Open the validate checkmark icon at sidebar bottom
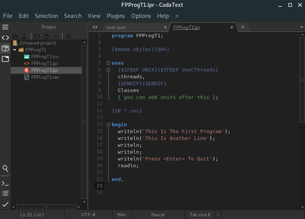The width and height of the screenshot is (305, 219). pos(5,204)
